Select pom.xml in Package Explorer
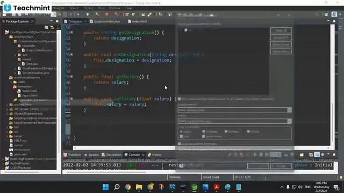Image resolution: width=344 pixels, height=193 pixels. [20, 154]
